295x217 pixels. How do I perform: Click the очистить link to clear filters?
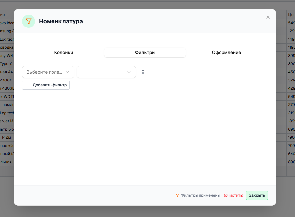click(234, 195)
